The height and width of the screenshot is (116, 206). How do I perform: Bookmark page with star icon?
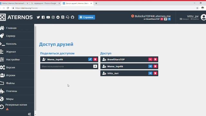point(197,8)
